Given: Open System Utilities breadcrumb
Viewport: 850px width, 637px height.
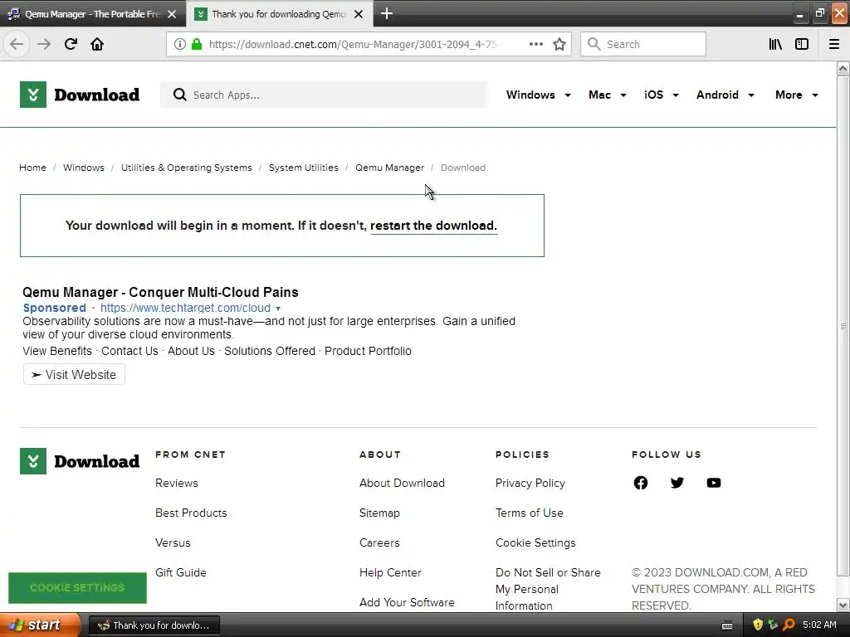Looking at the screenshot, I should pyautogui.click(x=304, y=168).
